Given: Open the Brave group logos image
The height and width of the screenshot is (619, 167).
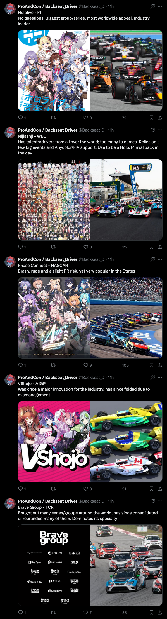Looking at the screenshot, I should (x=54, y=565).
